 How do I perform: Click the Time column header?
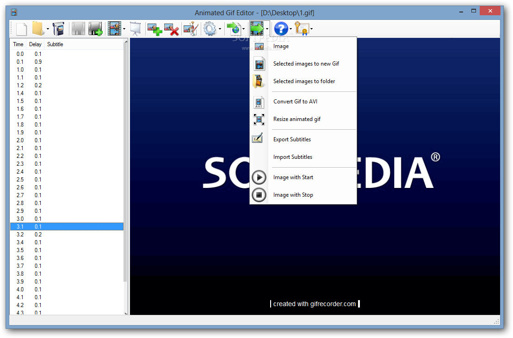tap(19, 44)
